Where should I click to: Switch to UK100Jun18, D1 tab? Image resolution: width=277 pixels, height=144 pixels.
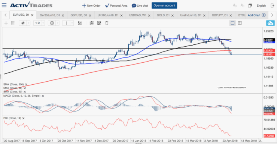coord(108,15)
